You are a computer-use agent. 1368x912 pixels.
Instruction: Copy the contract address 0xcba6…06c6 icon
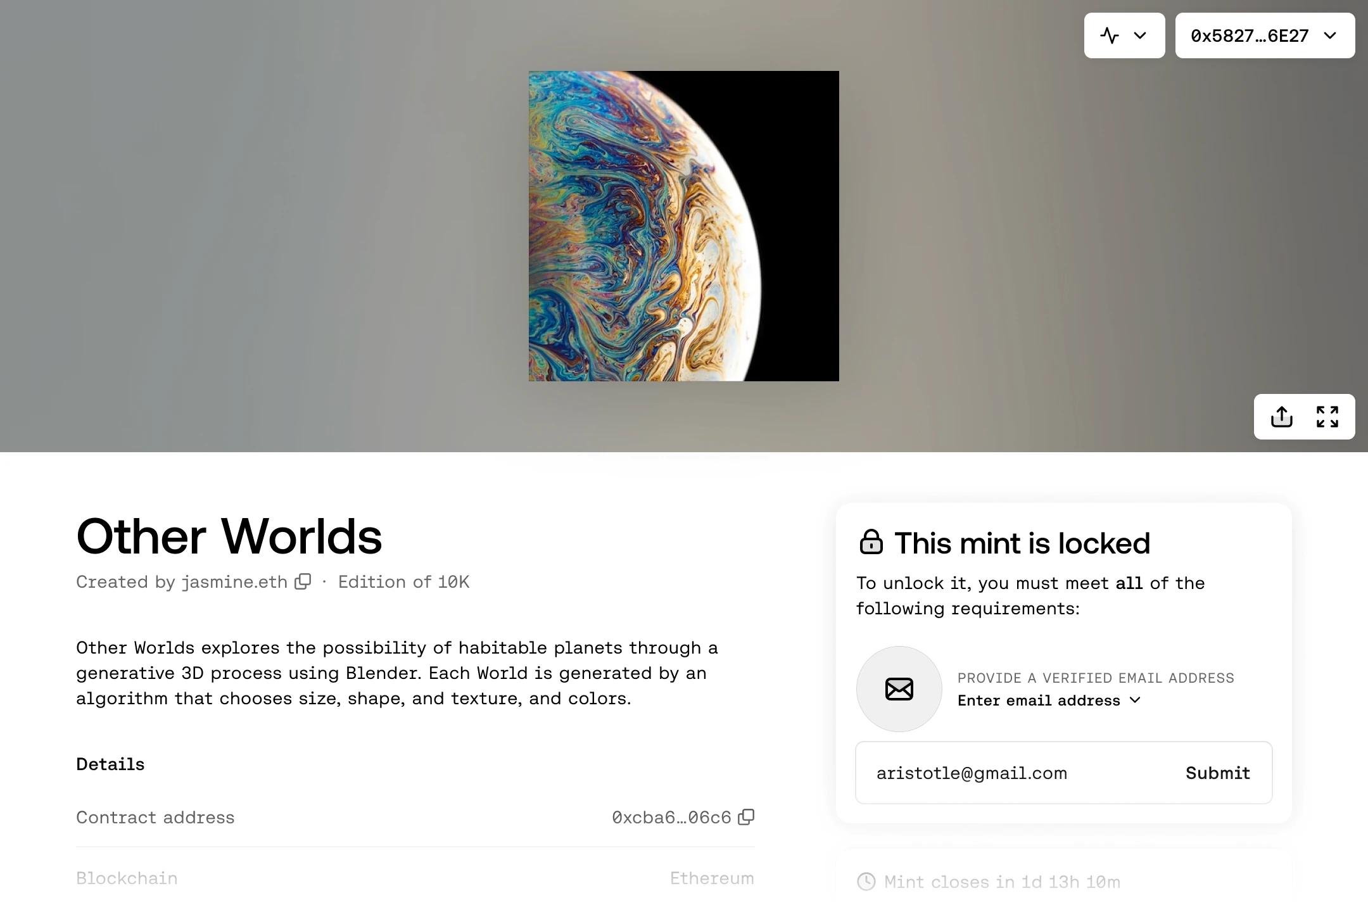(746, 817)
